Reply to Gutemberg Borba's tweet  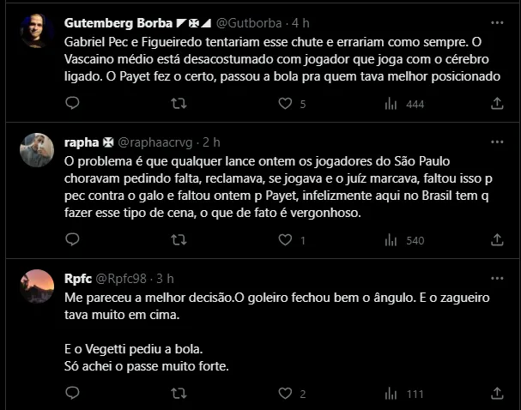coord(72,104)
